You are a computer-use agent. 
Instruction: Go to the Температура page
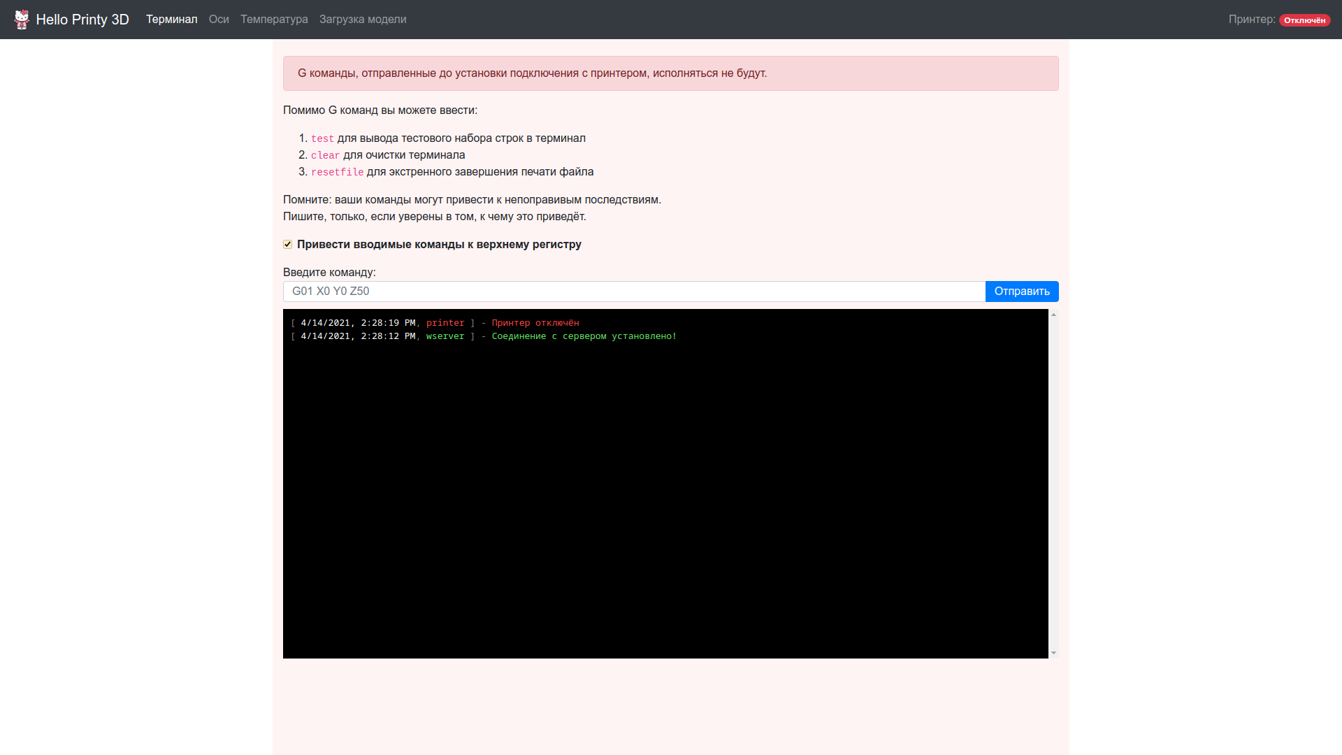click(x=274, y=20)
